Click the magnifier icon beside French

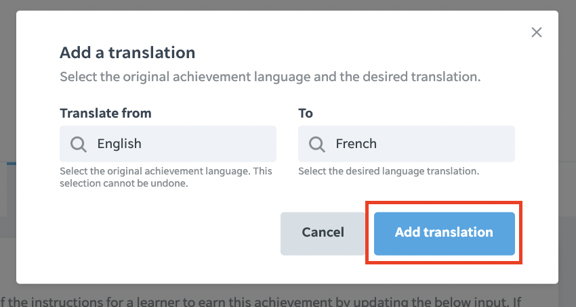point(316,144)
